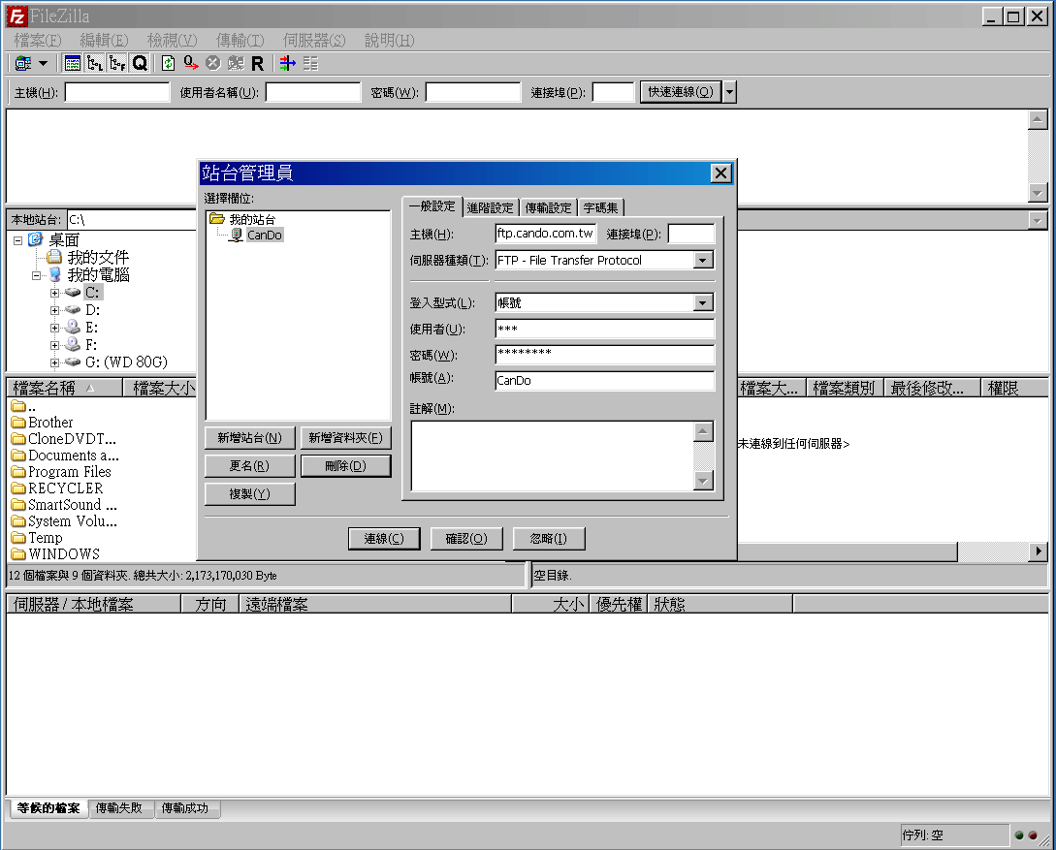This screenshot has width=1056, height=850.
Task: Collapse the 我的電腦 tree node
Action: tap(37, 275)
